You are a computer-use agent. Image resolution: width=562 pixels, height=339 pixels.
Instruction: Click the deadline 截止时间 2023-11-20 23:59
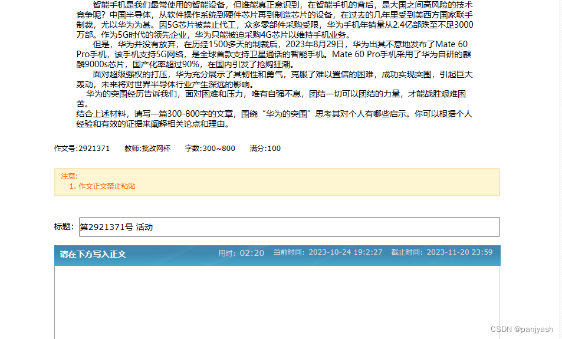(x=442, y=252)
